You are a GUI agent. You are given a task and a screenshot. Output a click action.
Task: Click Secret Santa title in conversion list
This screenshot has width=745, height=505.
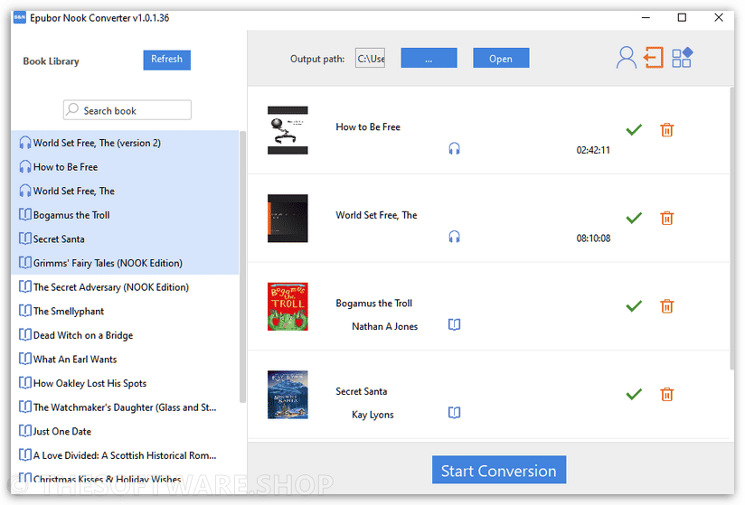click(x=361, y=391)
